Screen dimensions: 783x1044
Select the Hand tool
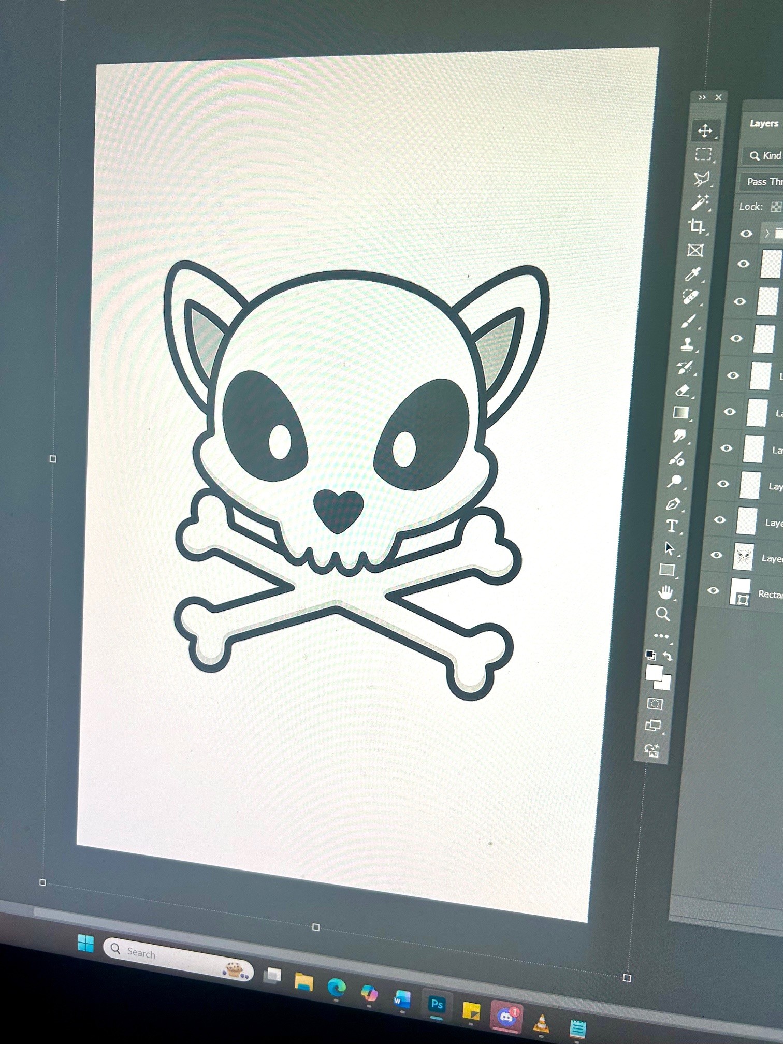665,592
